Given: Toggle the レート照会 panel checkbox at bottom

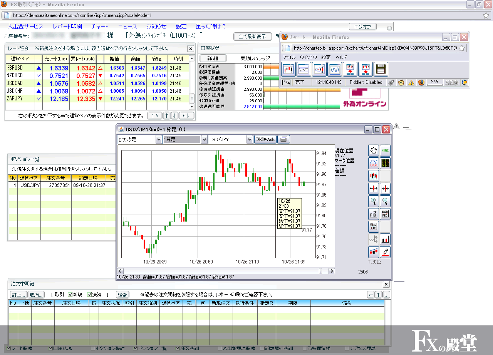Looking at the screenshot, I should 9,348.
